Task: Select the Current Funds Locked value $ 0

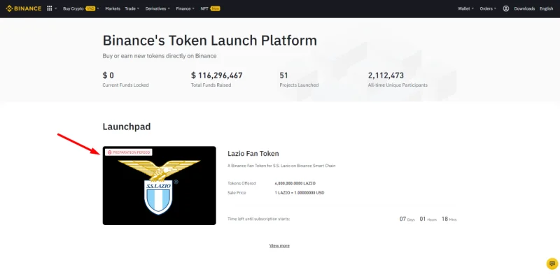Action: click(108, 75)
